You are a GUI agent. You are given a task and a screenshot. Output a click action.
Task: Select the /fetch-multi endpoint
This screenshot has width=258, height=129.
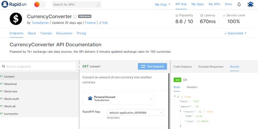pyautogui.click(x=39, y=99)
